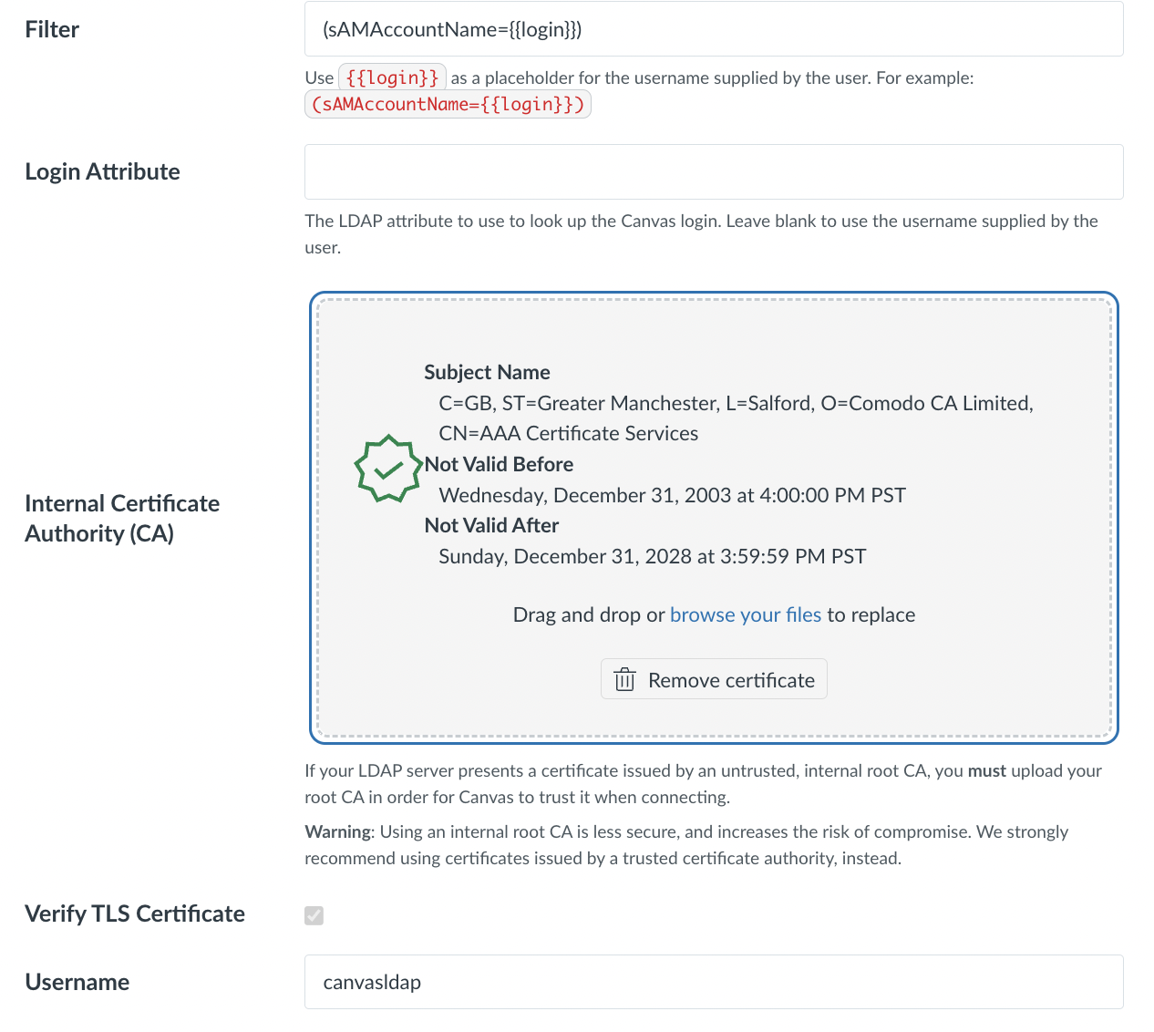Image resolution: width=1154 pixels, height=1032 pixels.
Task: Select the (sAMAccountName={{login}}) example code
Action: pyautogui.click(x=448, y=104)
